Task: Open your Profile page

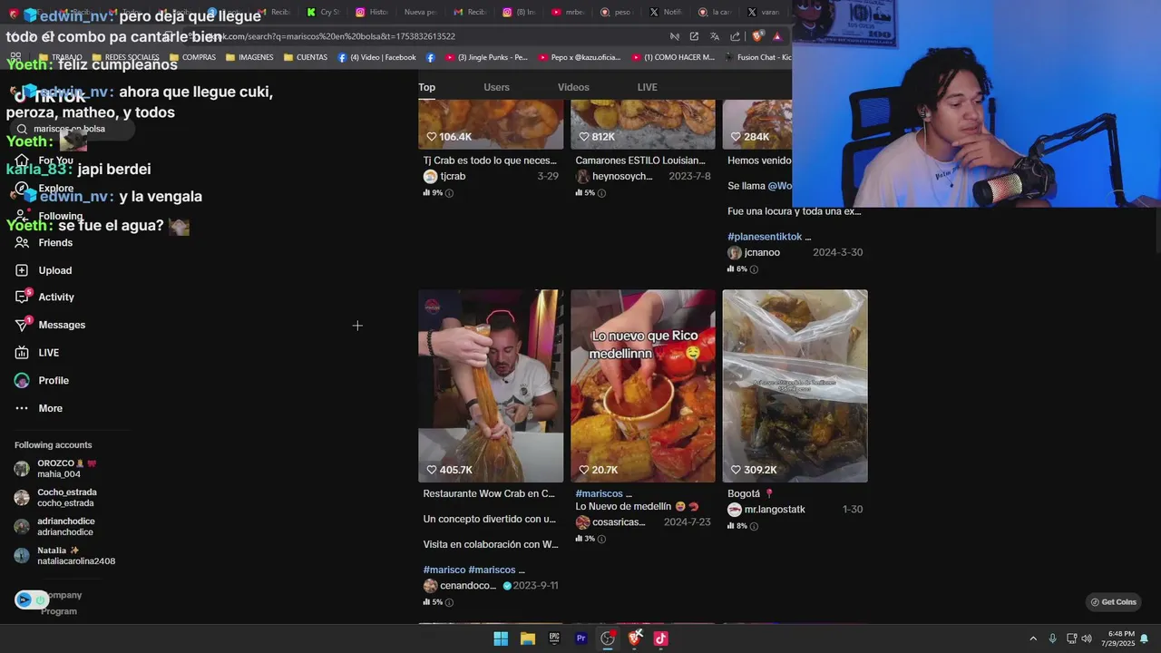Action: click(x=42, y=381)
